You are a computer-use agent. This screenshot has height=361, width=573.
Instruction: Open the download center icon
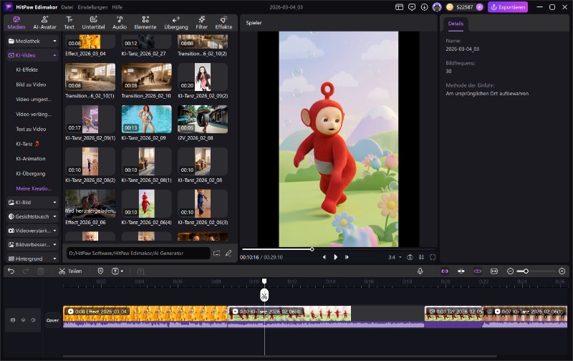coord(424,7)
